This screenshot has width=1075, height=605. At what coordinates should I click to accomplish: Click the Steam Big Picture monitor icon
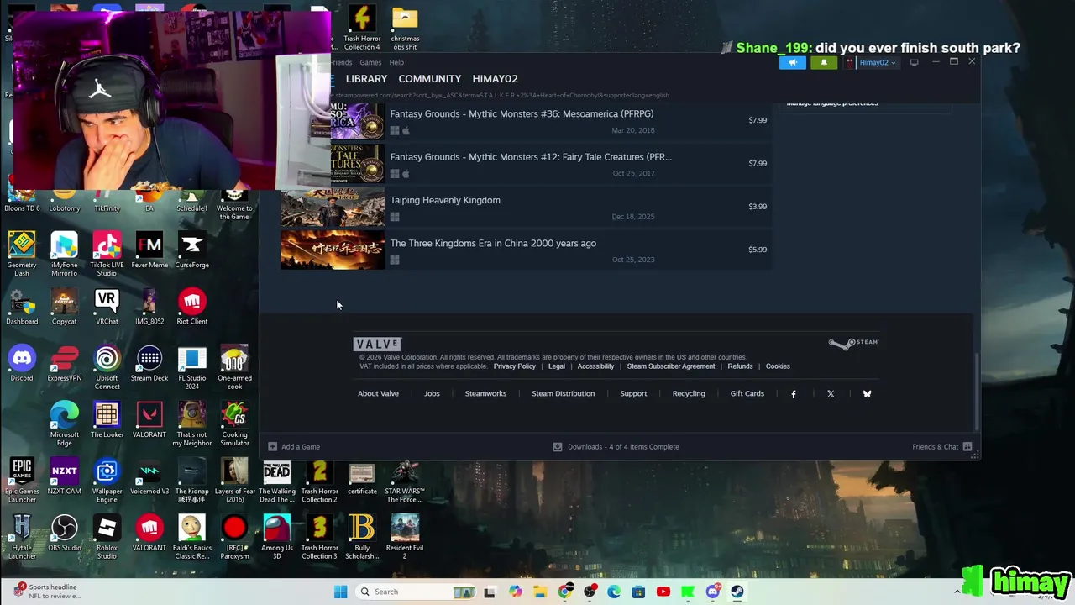tap(914, 62)
